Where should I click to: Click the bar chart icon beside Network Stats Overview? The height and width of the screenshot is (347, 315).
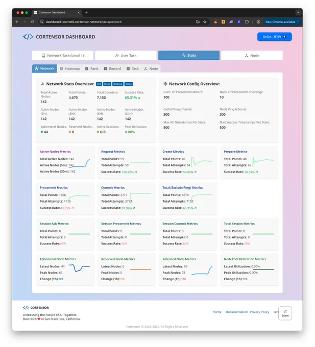pos(42,84)
